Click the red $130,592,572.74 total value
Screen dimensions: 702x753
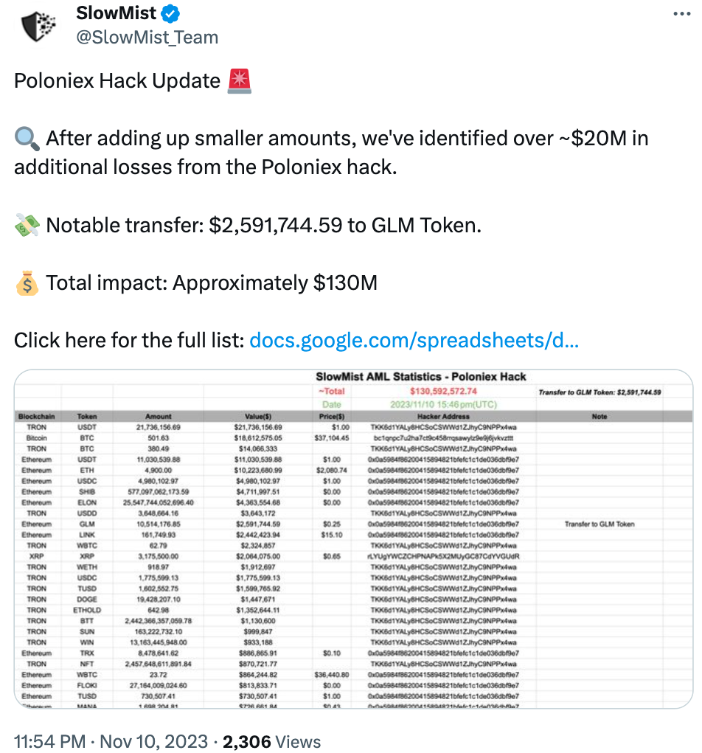[443, 391]
